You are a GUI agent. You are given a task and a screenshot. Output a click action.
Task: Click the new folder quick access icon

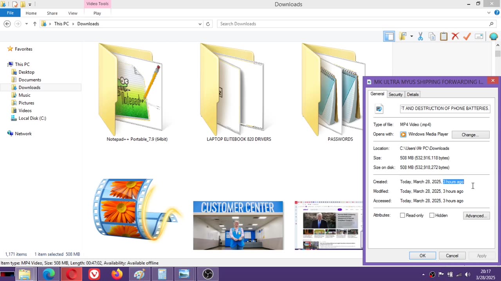(x=23, y=4)
